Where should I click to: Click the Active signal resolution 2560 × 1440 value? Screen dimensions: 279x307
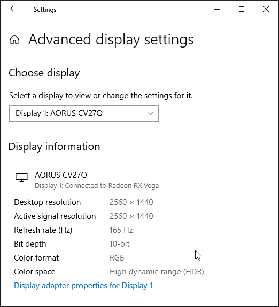(131, 216)
